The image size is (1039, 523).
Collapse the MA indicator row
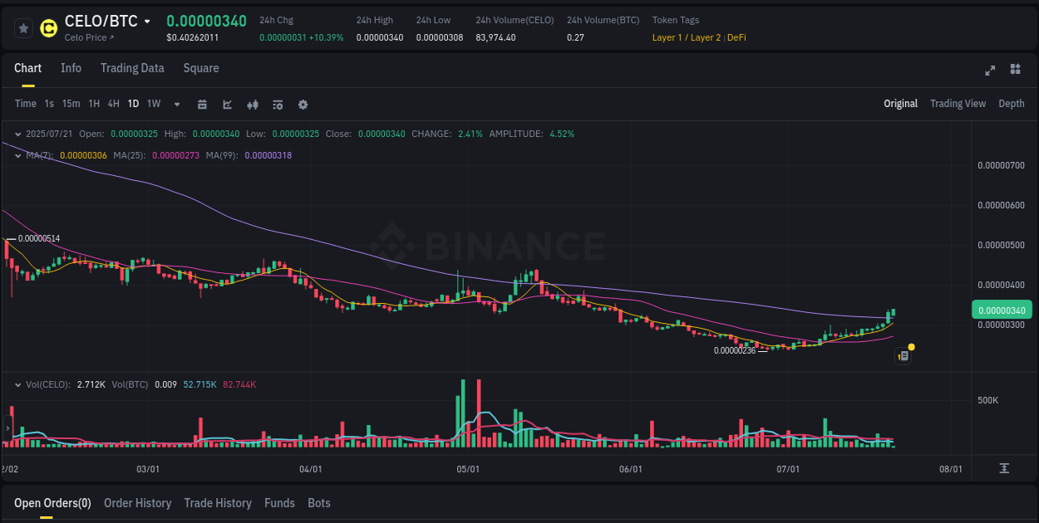pos(17,154)
